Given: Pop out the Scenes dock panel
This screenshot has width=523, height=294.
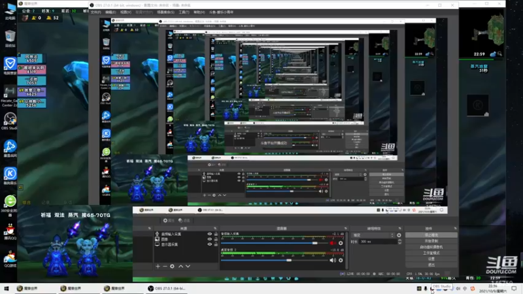Looking at the screenshot, I should click(150, 228).
